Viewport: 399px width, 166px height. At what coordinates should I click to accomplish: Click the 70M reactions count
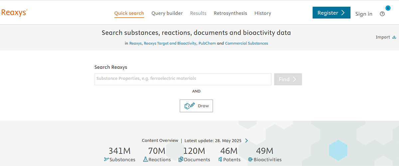pyautogui.click(x=157, y=151)
